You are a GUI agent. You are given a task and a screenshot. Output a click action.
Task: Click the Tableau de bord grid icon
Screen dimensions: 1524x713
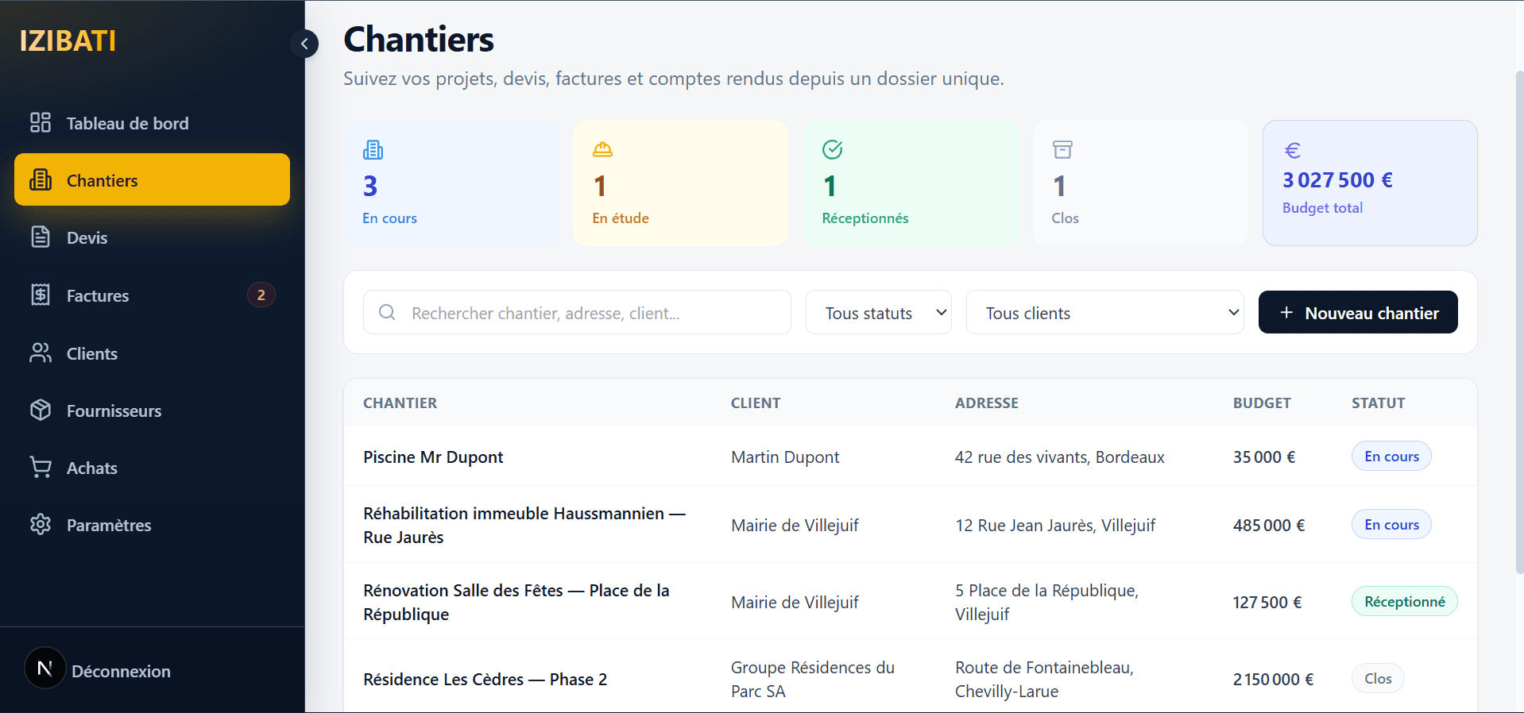41,122
